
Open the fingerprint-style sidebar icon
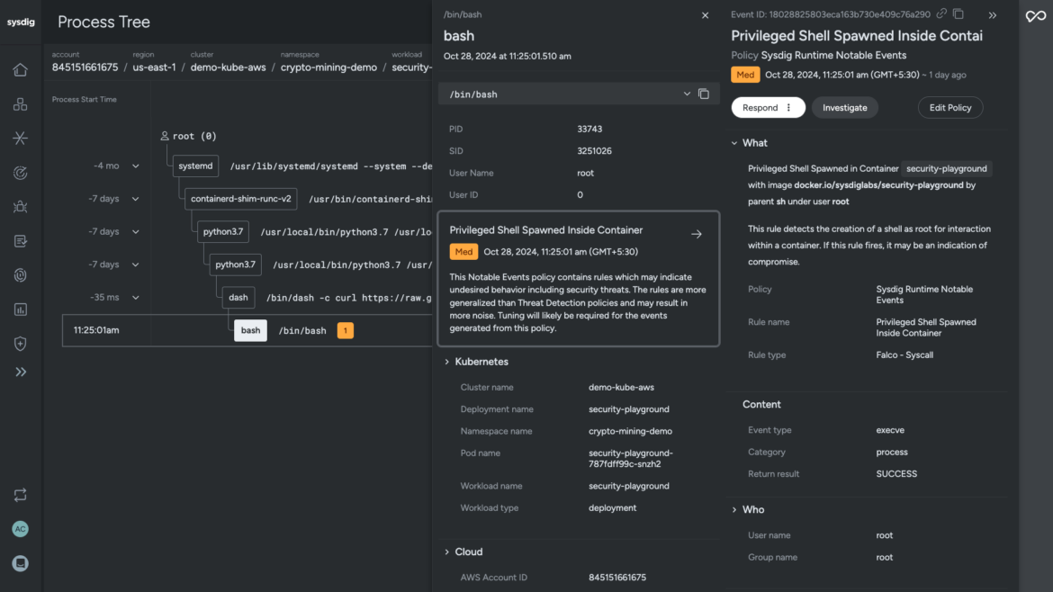(x=20, y=275)
